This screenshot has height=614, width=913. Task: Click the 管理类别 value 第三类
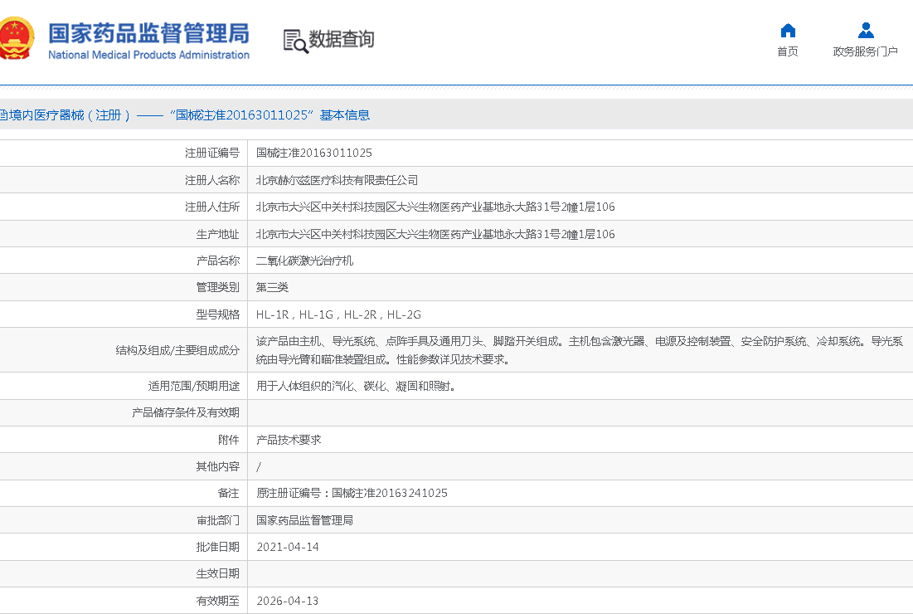pos(272,287)
